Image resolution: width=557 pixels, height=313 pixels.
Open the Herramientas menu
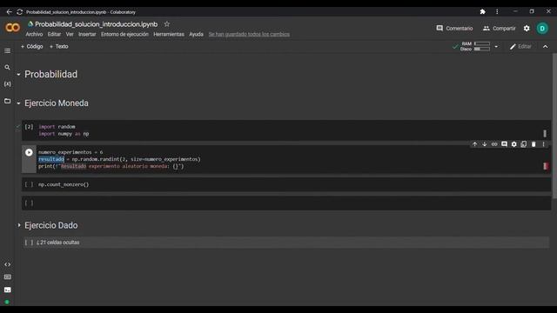169,35
